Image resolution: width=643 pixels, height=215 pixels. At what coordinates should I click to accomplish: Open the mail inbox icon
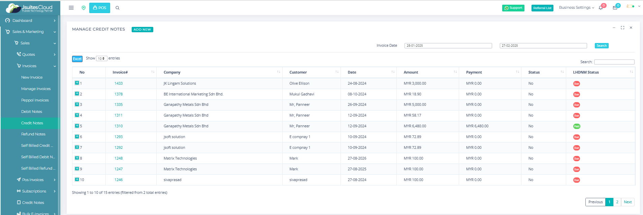coord(615,8)
